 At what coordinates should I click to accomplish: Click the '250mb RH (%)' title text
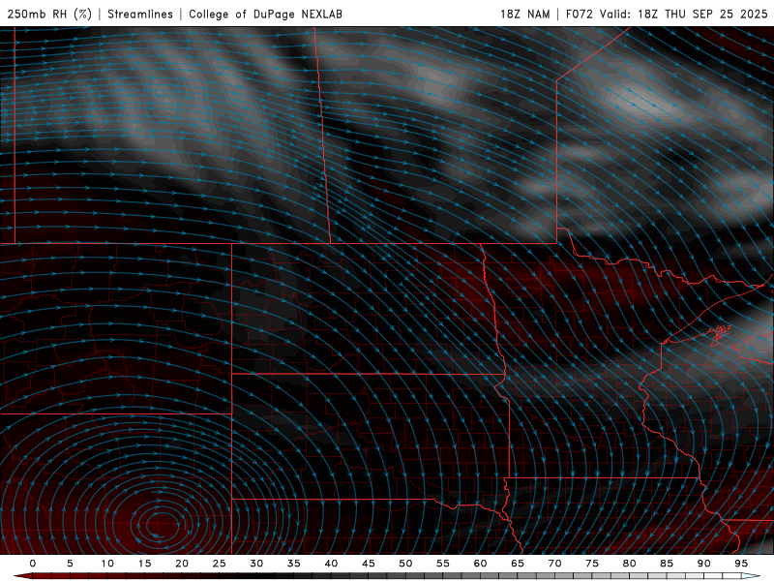49,14
